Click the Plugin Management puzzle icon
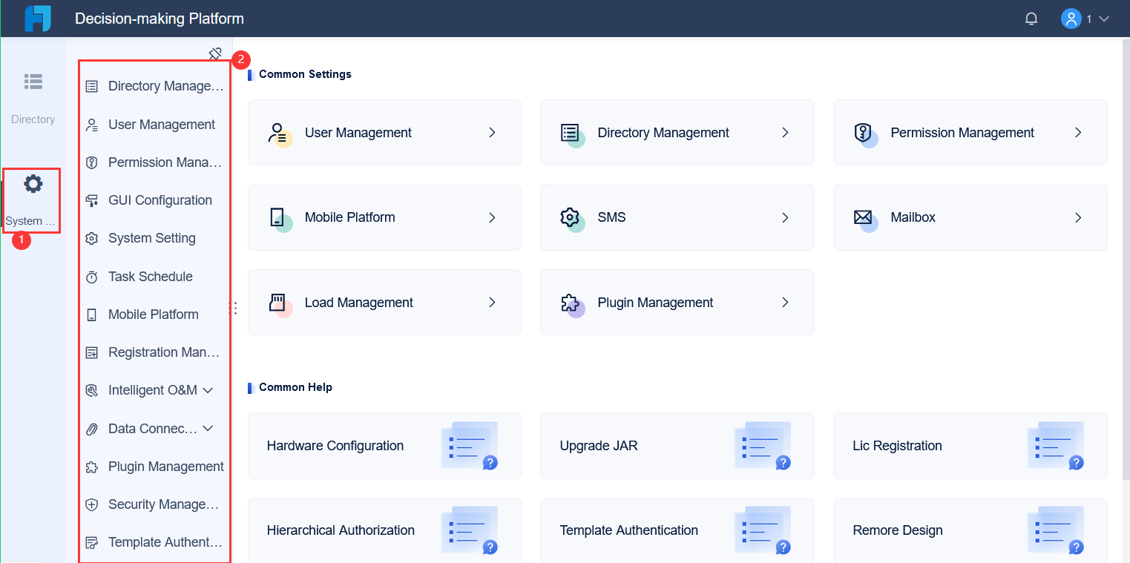Image resolution: width=1130 pixels, height=563 pixels. click(571, 303)
